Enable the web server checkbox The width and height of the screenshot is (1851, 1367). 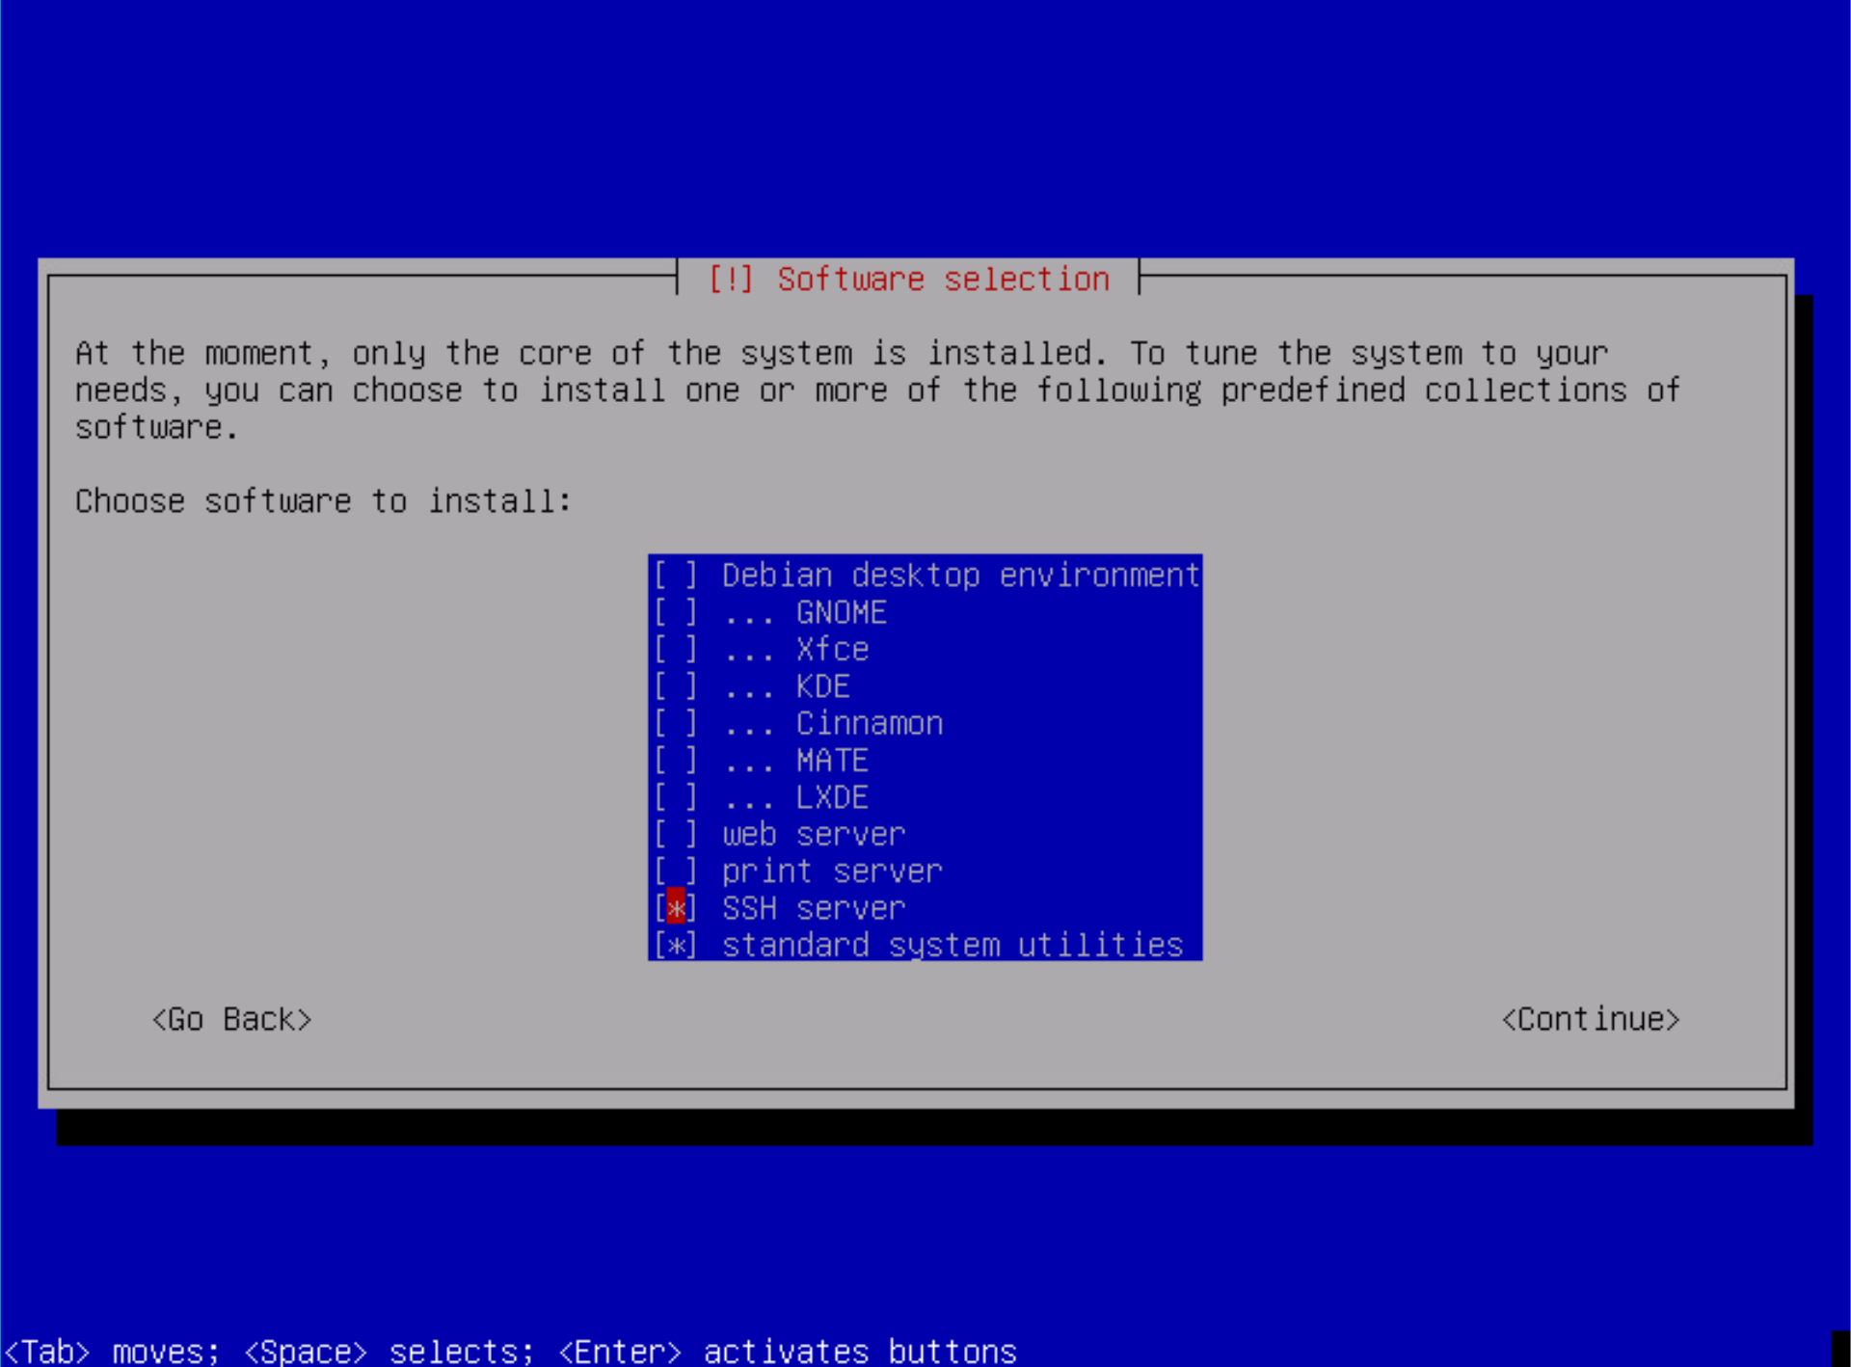point(675,834)
